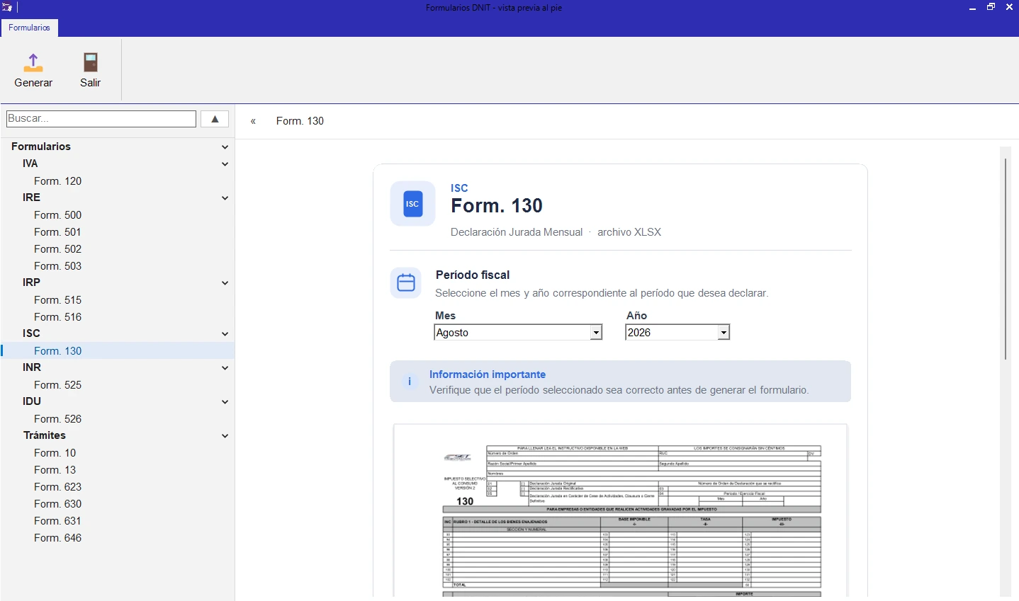Open the Mes dropdown showing Agosto

coord(518,333)
